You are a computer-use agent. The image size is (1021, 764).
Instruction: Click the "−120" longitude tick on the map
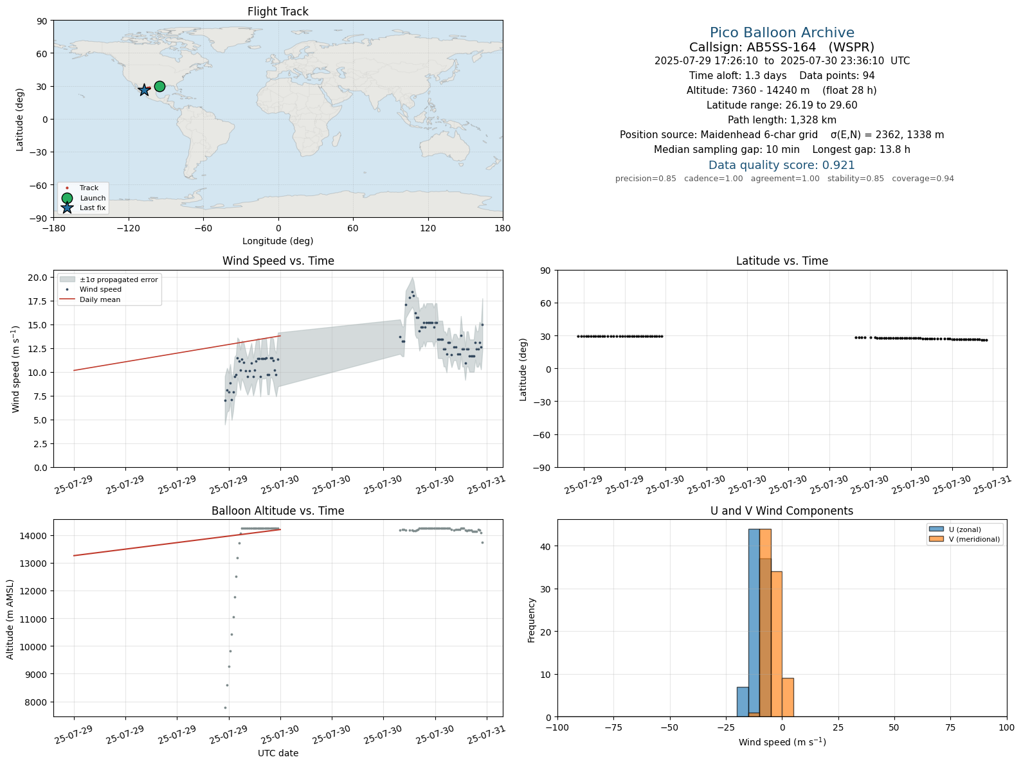(128, 228)
